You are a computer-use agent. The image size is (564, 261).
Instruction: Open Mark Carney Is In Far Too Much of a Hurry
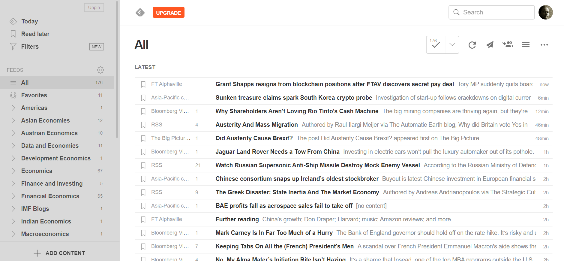coord(274,233)
